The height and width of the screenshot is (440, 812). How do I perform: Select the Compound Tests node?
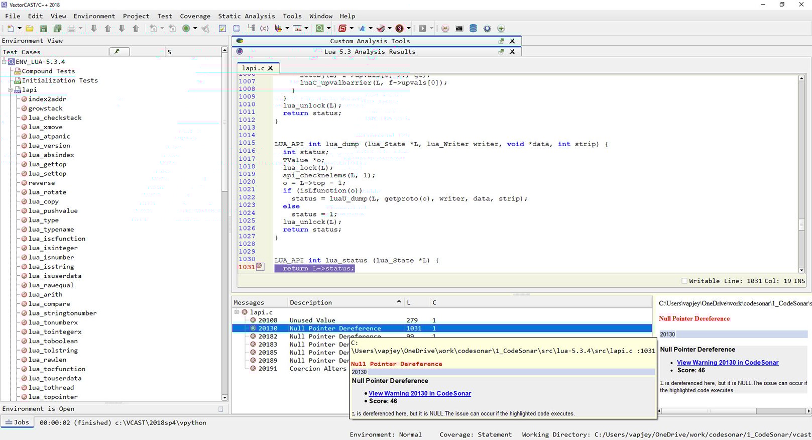[48, 71]
